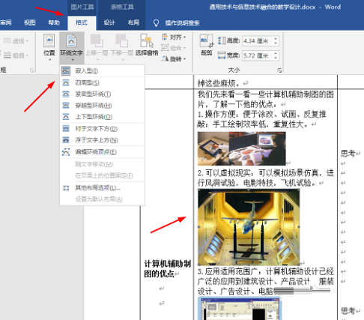Click the 高度 height input field

click(x=257, y=40)
